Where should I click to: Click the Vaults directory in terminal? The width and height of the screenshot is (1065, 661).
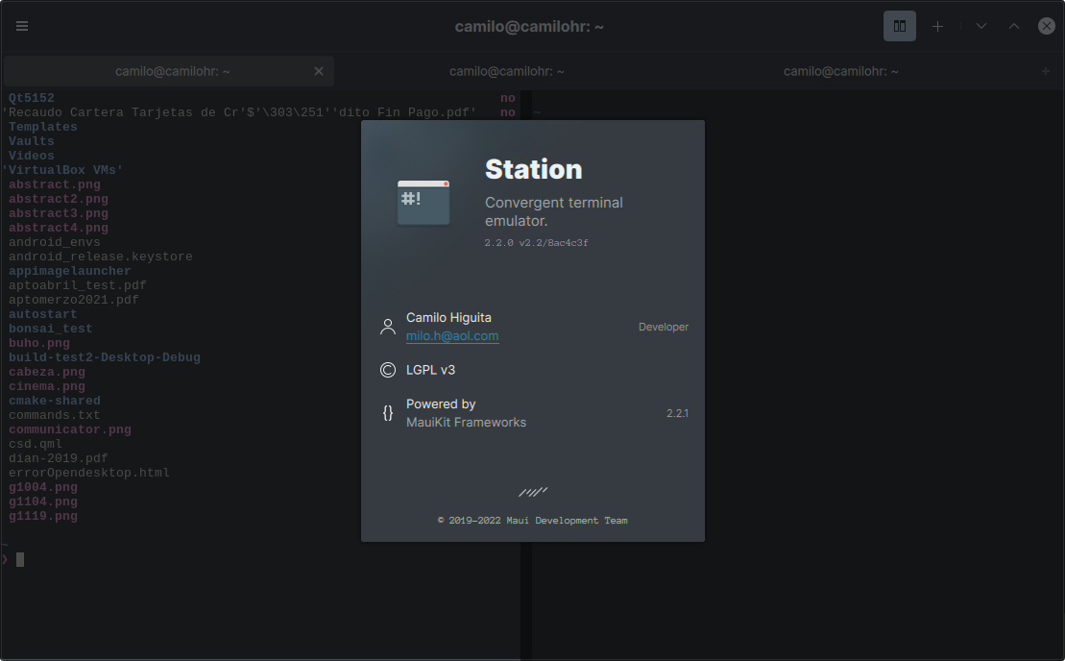coord(32,141)
